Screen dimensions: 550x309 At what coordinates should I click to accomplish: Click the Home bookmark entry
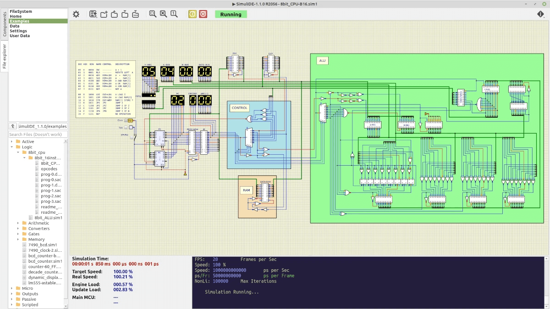click(x=16, y=16)
